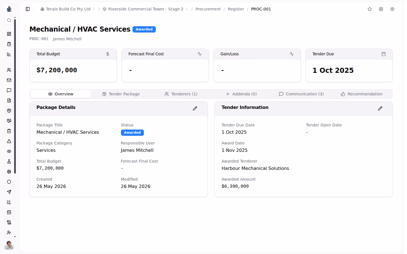Open the dashboard grid icon in sidebar
Screen dimensions: 407x254
click(x=9, y=34)
